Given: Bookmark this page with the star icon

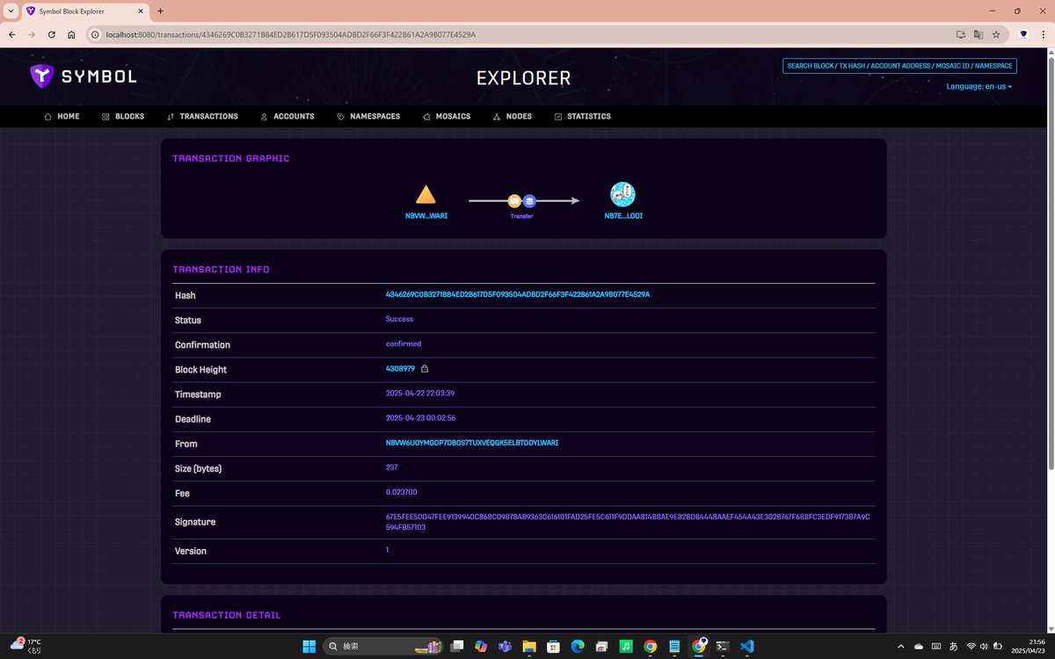Looking at the screenshot, I should click(x=996, y=34).
